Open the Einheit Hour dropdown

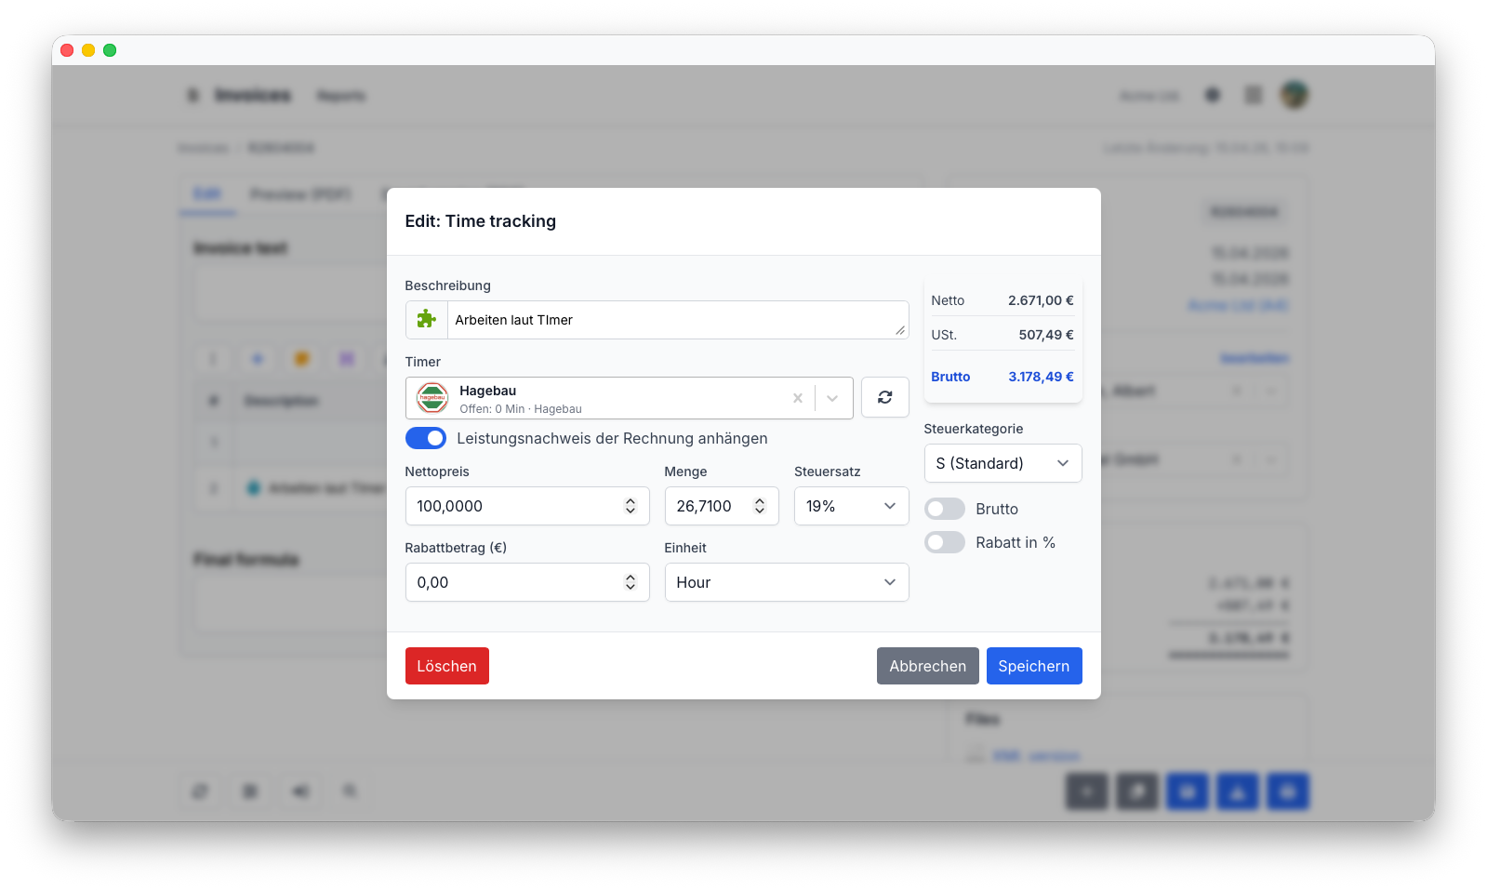coord(787,582)
